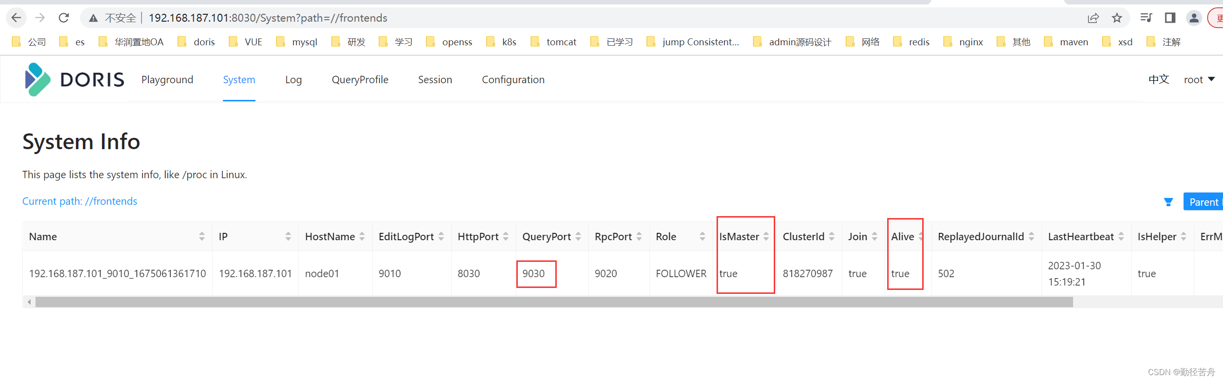Click the RpcPort value 9020
The width and height of the screenshot is (1223, 381).
pos(606,273)
